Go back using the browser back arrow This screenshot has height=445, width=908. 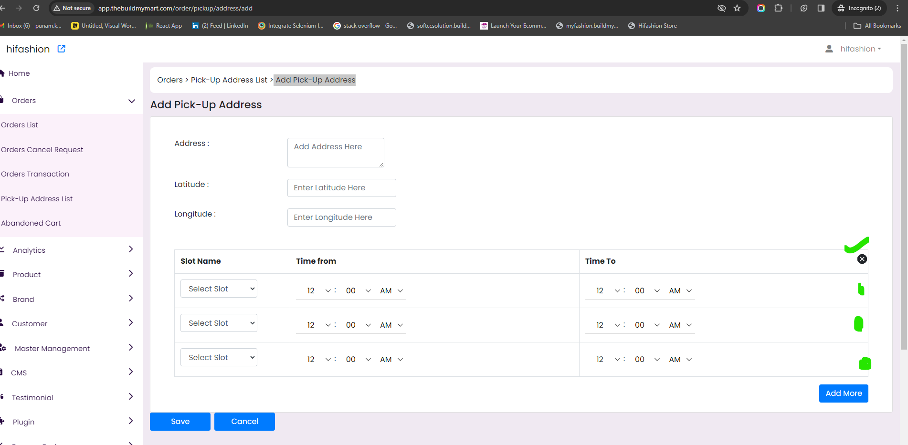(3, 8)
